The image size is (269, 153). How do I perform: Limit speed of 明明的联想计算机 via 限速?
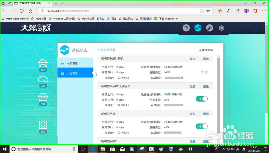click(206, 59)
